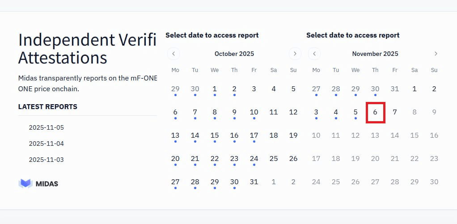Click previous month arrow on November calendar

tap(314, 54)
